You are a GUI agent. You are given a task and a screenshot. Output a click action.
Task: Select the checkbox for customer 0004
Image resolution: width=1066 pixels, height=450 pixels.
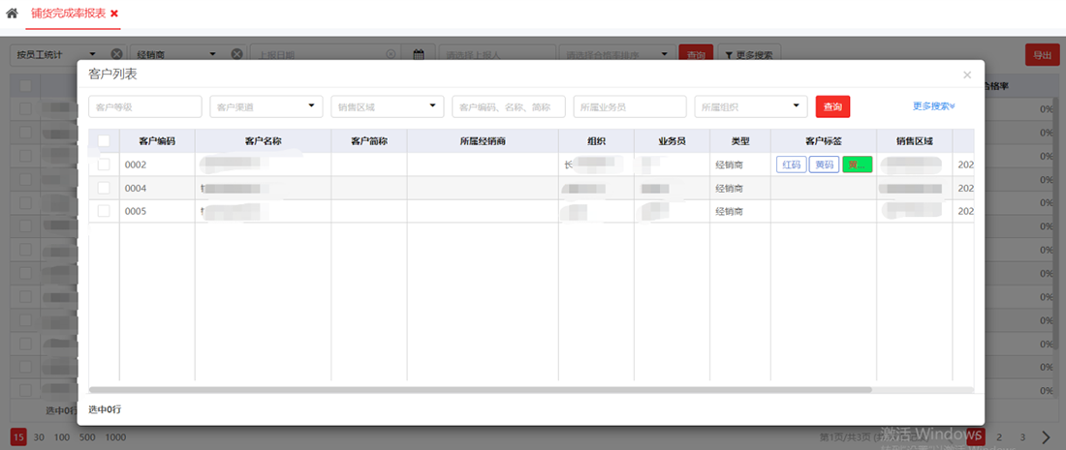pyautogui.click(x=104, y=188)
